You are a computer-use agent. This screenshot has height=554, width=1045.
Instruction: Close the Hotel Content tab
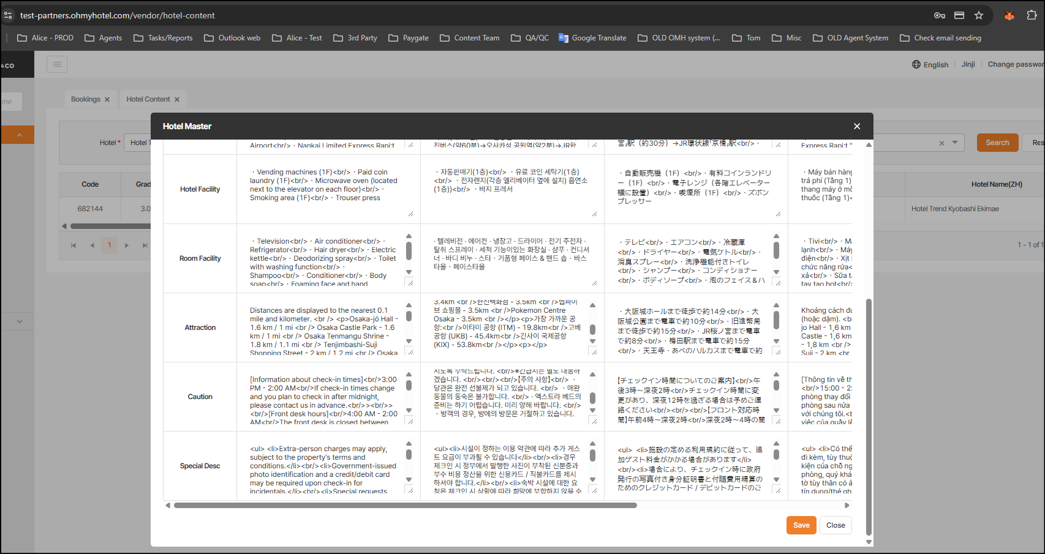[177, 100]
